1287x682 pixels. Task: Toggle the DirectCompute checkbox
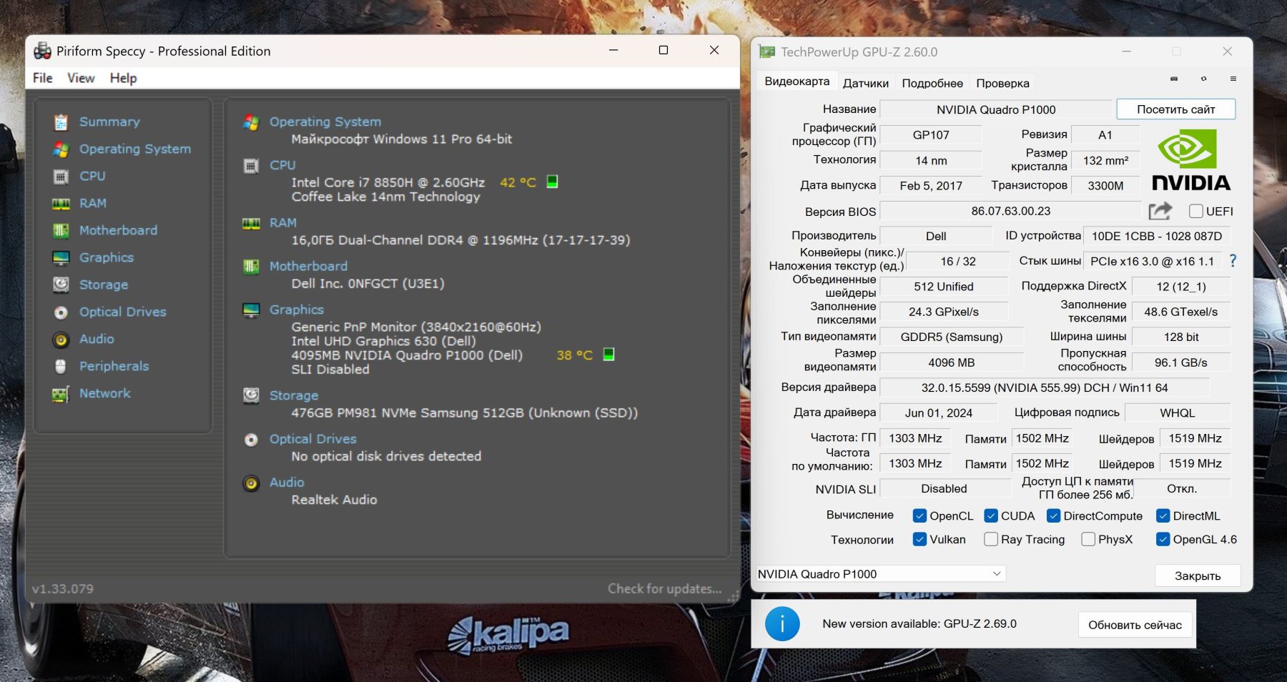click(1053, 515)
